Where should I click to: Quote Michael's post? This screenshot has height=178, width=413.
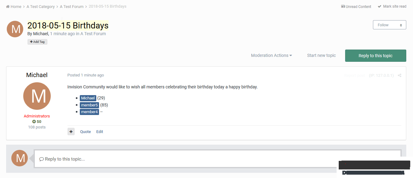pos(85,132)
